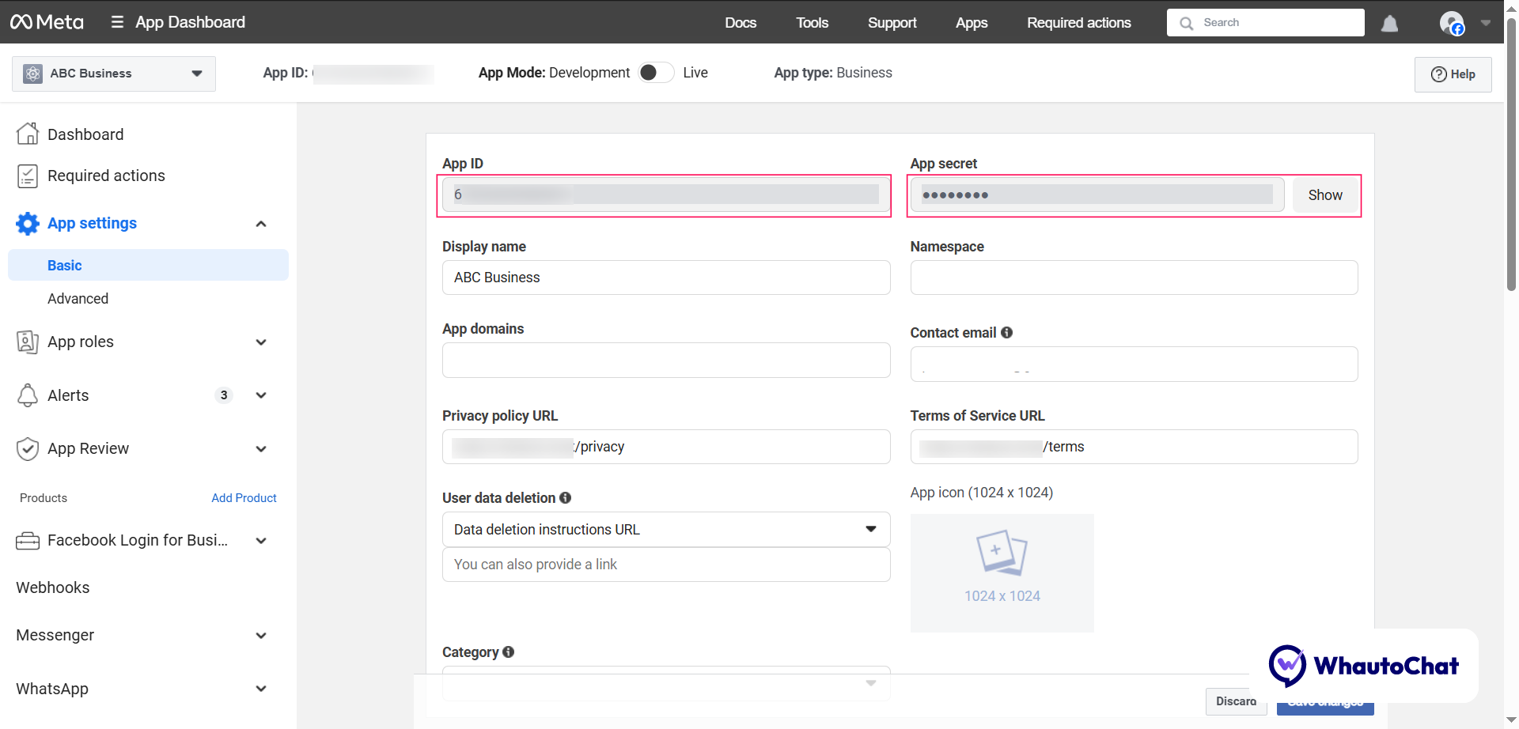Click the profile avatar
The image size is (1519, 729).
[x=1453, y=23]
